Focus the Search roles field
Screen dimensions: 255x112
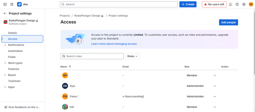pyautogui.click(x=92, y=56)
